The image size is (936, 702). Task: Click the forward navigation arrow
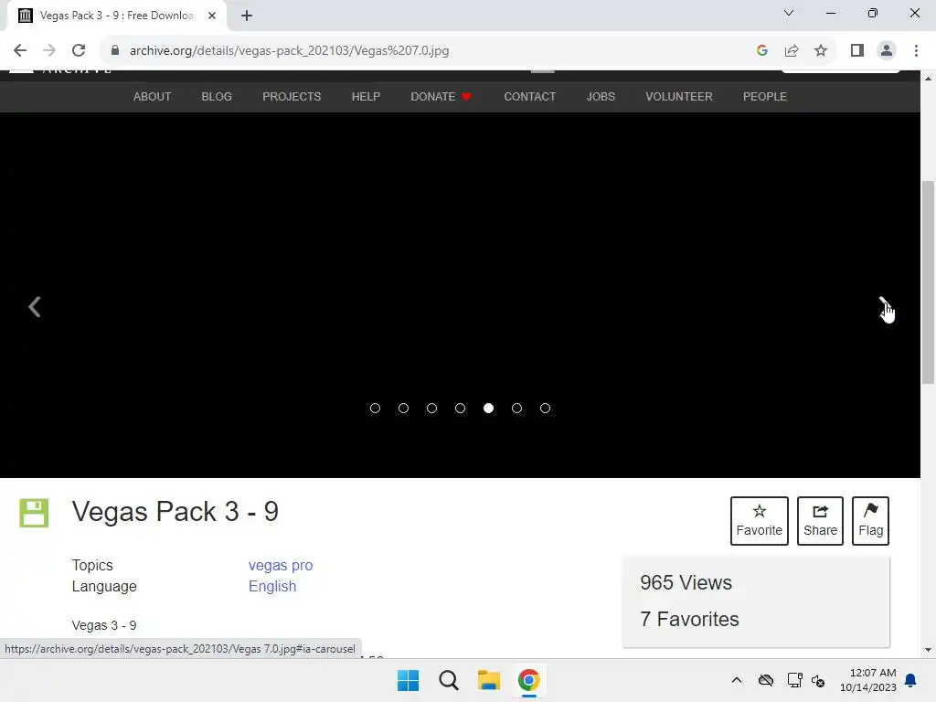coord(49,51)
